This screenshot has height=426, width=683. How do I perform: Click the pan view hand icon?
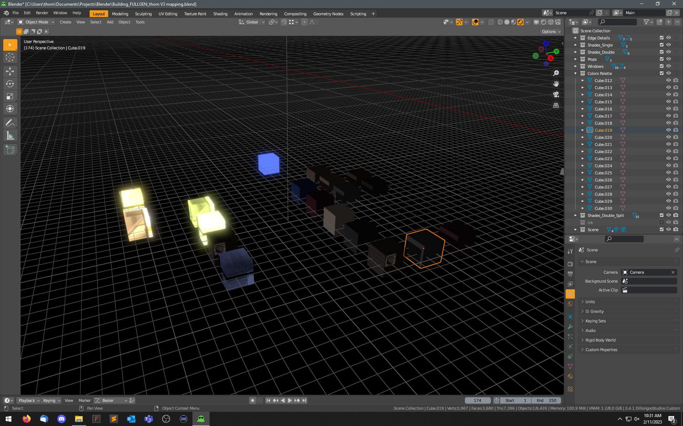556,84
